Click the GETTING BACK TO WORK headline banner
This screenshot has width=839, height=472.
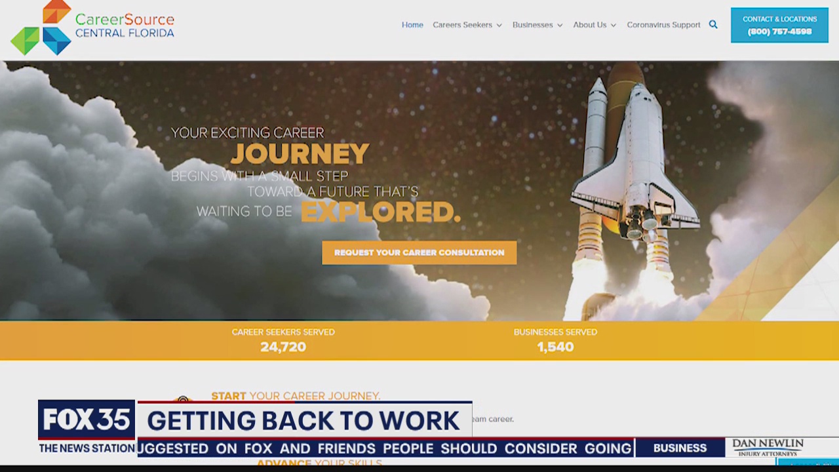coord(303,421)
